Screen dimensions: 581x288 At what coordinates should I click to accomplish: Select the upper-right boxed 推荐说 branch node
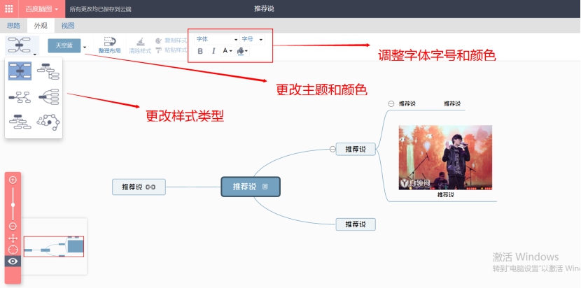click(356, 149)
